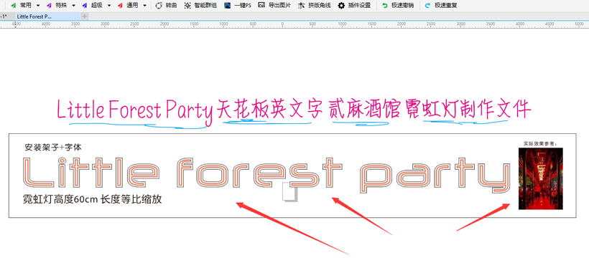This screenshot has height=273, width=589.
Task: Expand the 特殊 dropdown arrow
Action: (x=73, y=6)
